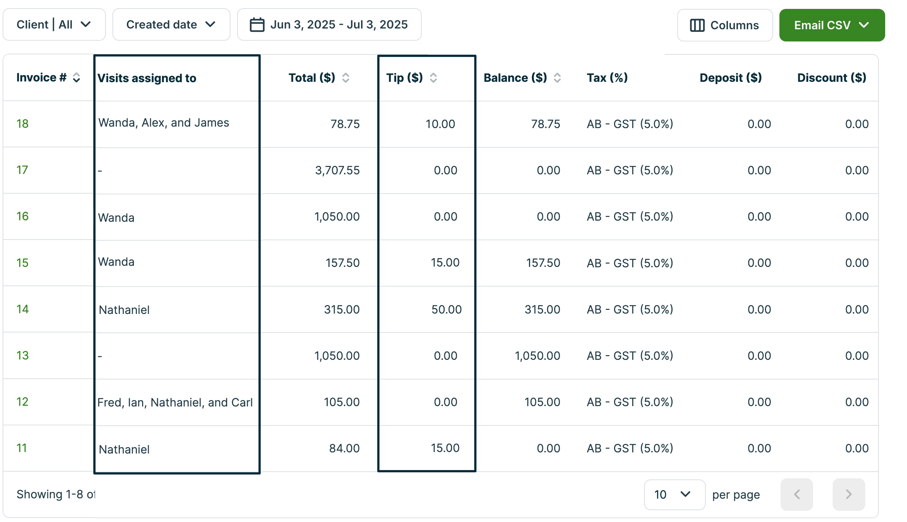Sort the Balance ($) column
Viewport: 907px width, 522px height.
coord(557,78)
